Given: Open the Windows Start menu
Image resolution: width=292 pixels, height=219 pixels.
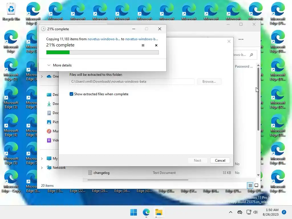Looking at the screenshot, I should [133, 212].
